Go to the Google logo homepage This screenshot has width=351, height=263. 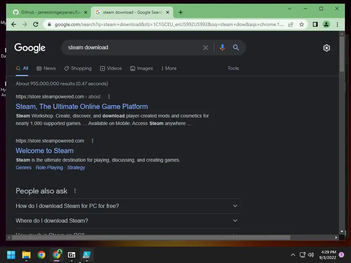(x=30, y=48)
